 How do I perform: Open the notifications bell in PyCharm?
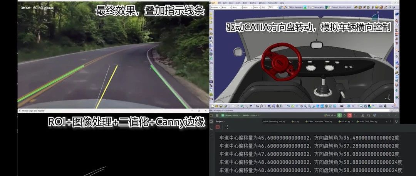tap(396, 122)
